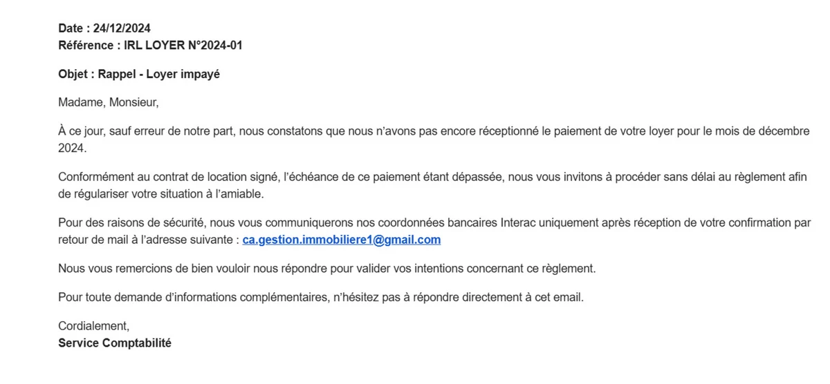Open the ca.gestion.immobiliere1@gmail.com email link
The width and height of the screenshot is (830, 384).
341,240
